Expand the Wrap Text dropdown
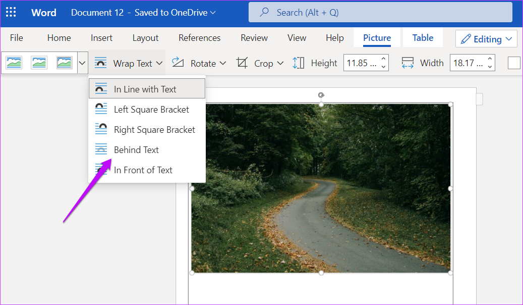The image size is (523, 305). click(x=159, y=63)
